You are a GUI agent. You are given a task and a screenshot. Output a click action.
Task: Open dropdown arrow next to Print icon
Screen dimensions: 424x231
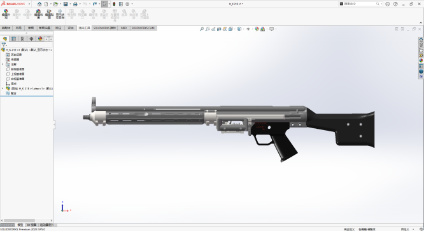click(80, 4)
